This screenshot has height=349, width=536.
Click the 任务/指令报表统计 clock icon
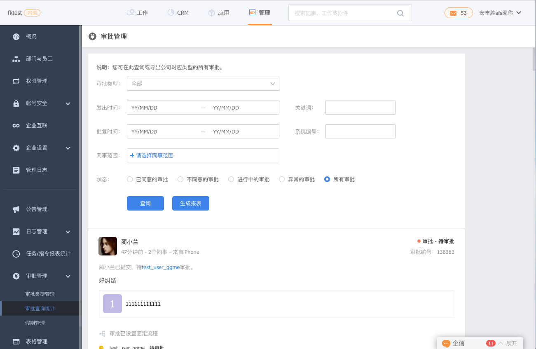[x=16, y=254]
